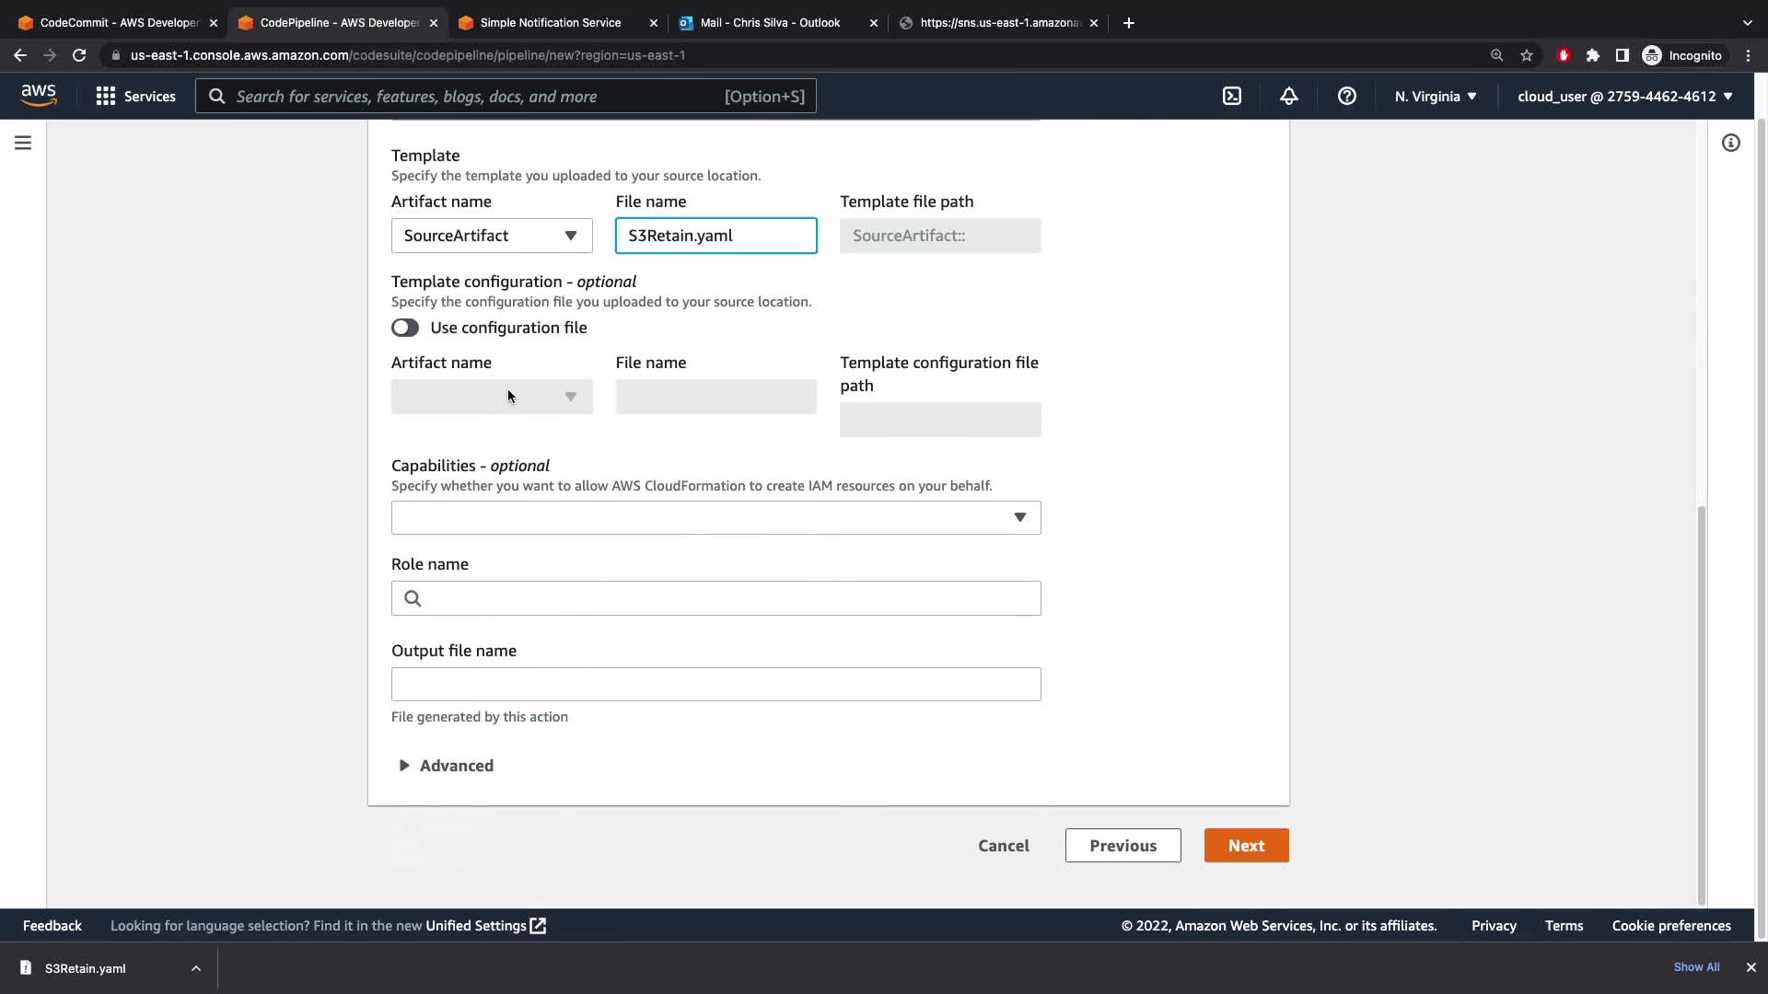Bookmark page with the star icon
This screenshot has width=1768, height=994.
pos(1527,55)
